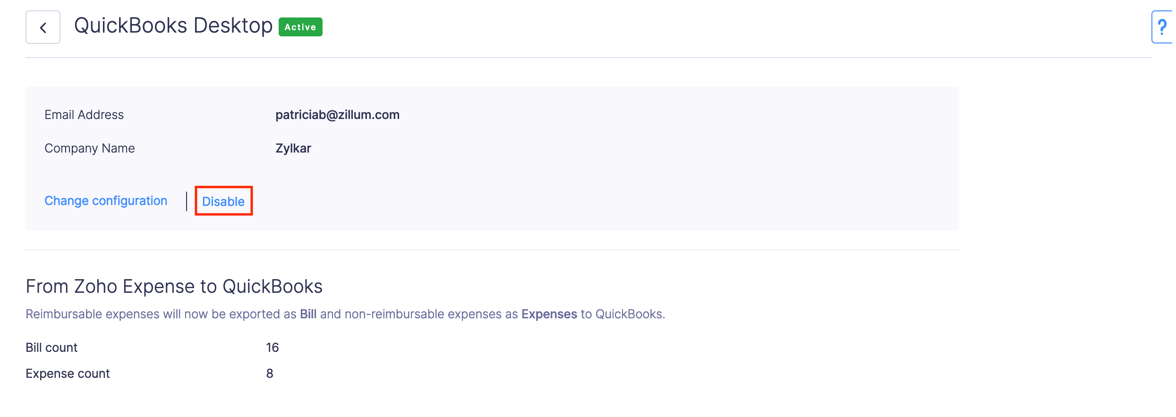Image resolution: width=1176 pixels, height=417 pixels.
Task: Disable the QuickBooks Desktop integration
Action: (x=223, y=201)
